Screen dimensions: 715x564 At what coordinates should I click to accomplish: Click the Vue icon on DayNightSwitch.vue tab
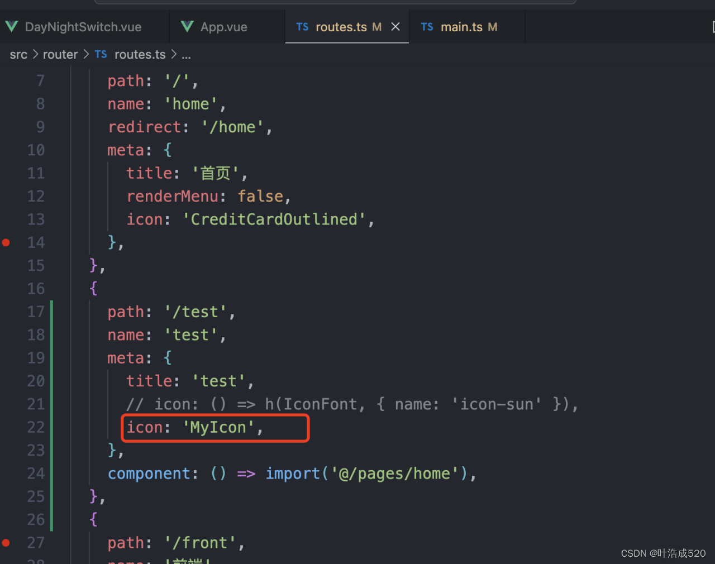[x=12, y=27]
